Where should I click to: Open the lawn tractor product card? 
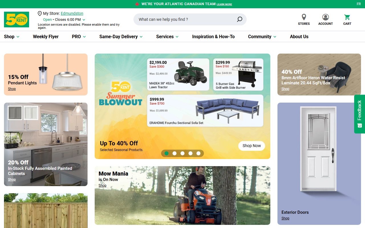point(178,74)
